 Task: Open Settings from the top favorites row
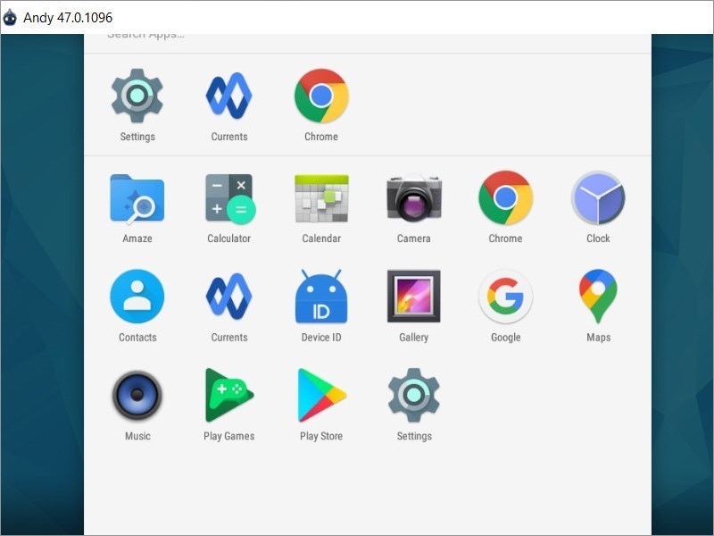click(x=137, y=96)
